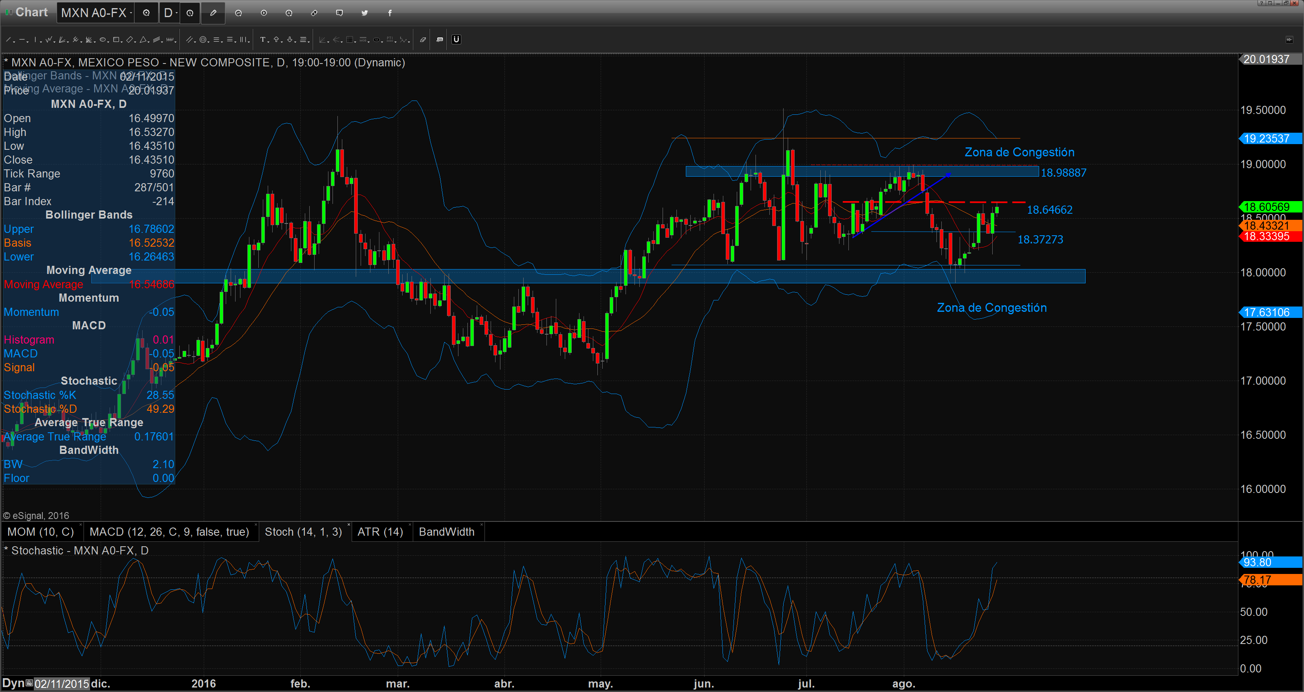The image size is (1304, 692).
Task: Select the regression channel tool
Action: click(x=156, y=39)
